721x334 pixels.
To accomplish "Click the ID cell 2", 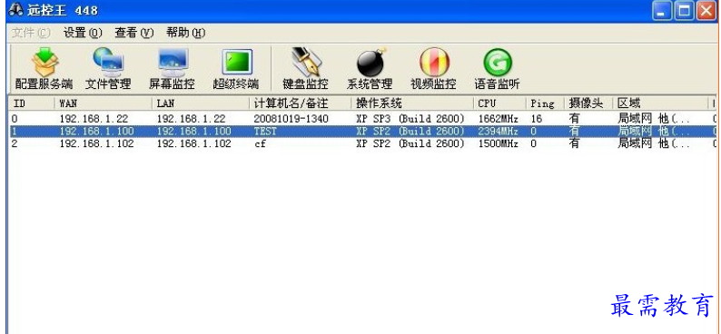I will click(15, 143).
